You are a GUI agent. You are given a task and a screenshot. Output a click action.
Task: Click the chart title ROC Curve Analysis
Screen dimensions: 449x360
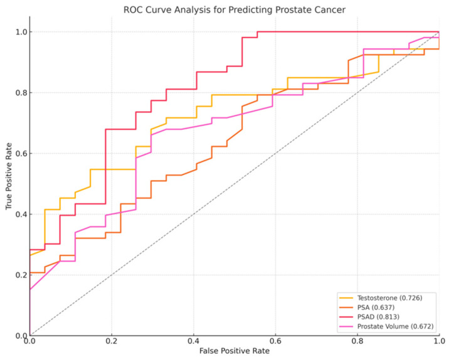pos(235,10)
